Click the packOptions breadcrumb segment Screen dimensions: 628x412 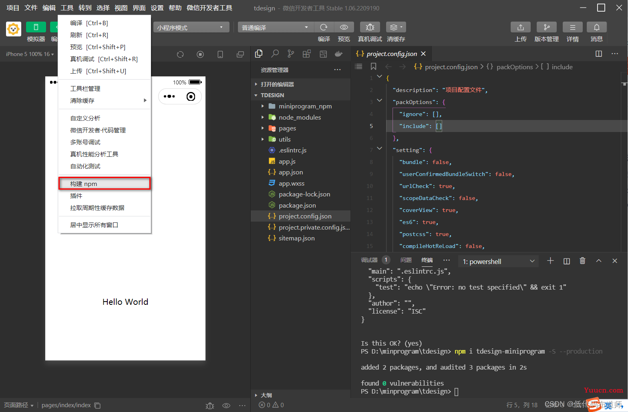[515, 67]
